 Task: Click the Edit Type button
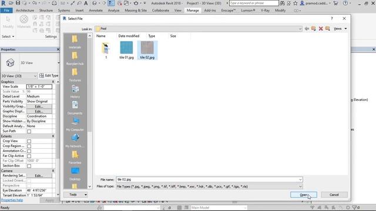click(x=49, y=76)
